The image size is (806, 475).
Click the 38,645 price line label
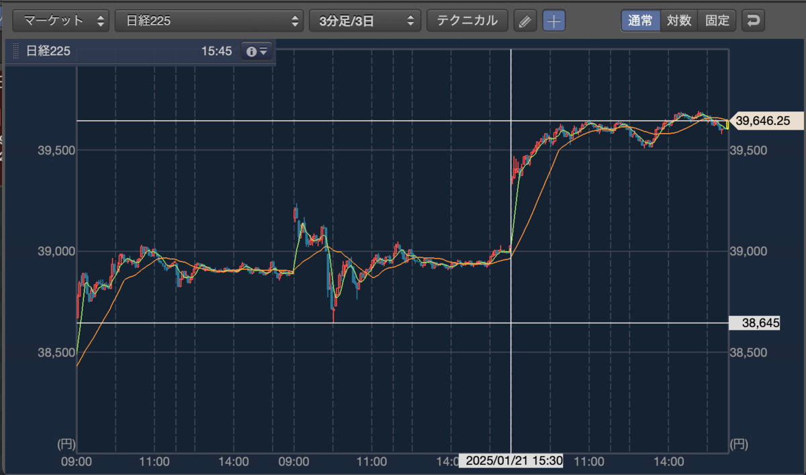tap(756, 323)
